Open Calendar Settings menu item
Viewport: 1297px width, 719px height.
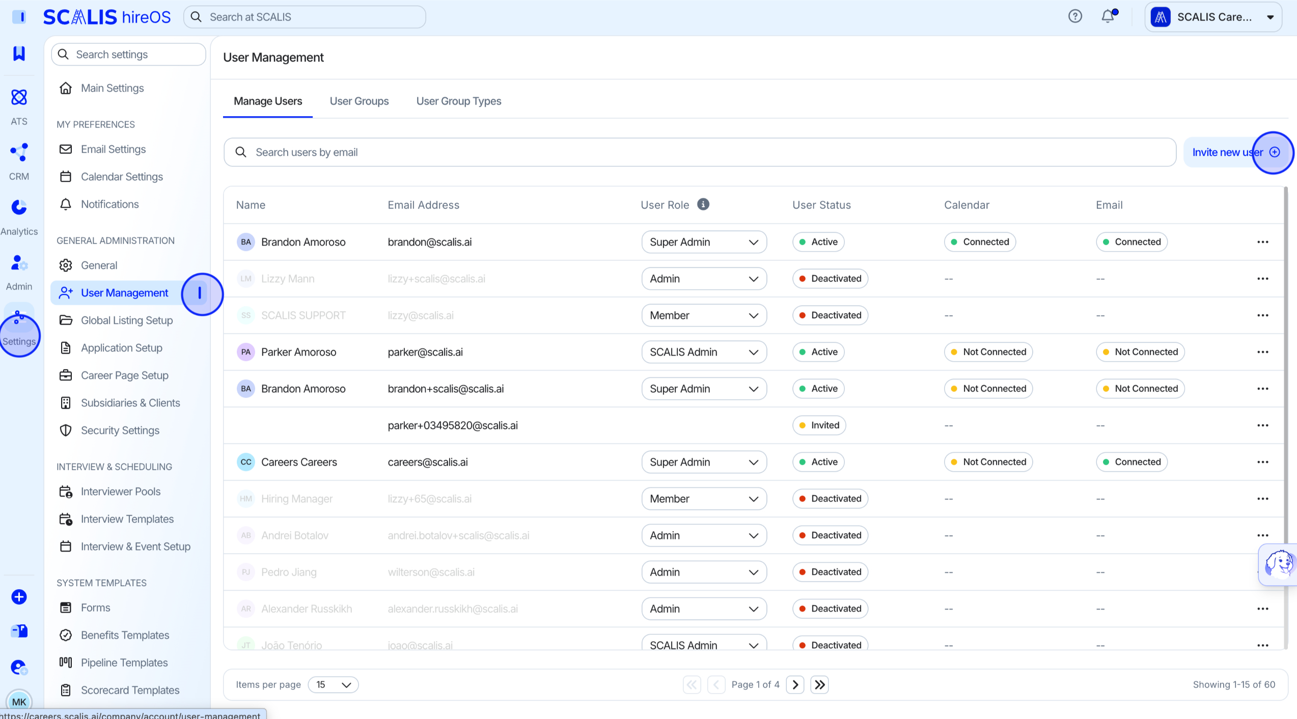tap(122, 177)
